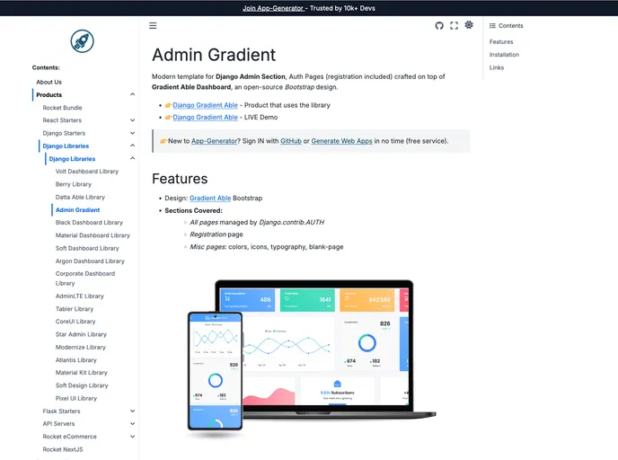Open Django Gradient Able product link
The image size is (618, 460).
coord(205,105)
